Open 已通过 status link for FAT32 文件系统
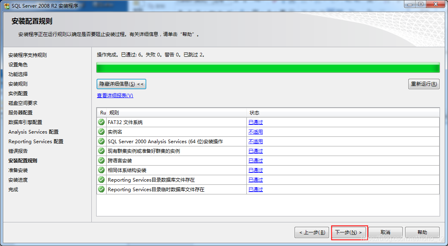The height and width of the screenshot is (246, 448). pos(256,122)
